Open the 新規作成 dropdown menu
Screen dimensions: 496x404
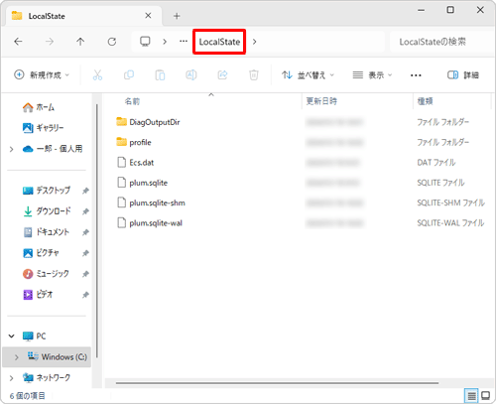click(42, 75)
